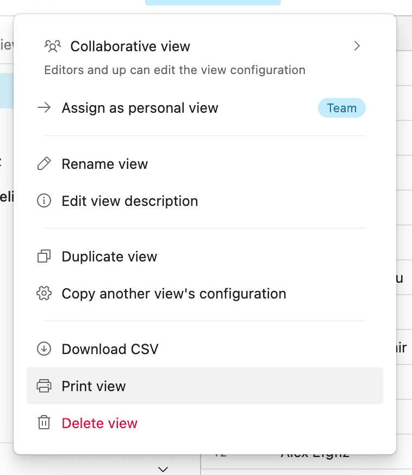412x475 pixels.
Task: Click the blue Team badge
Action: click(x=341, y=108)
